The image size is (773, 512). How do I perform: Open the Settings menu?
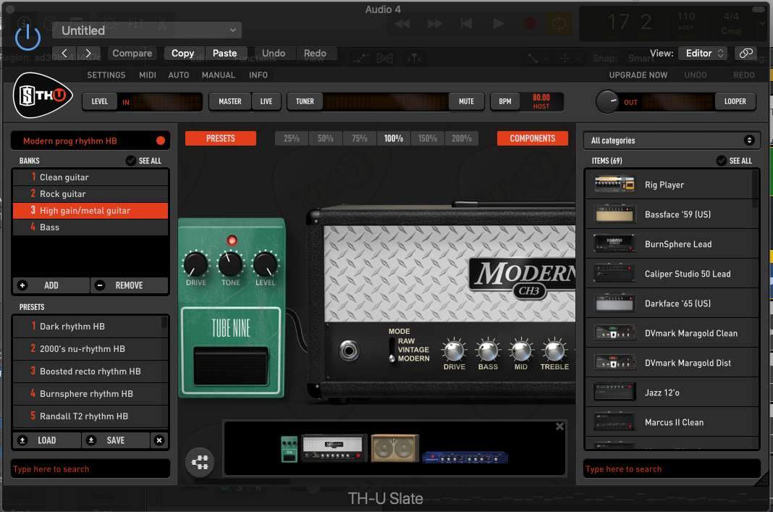tap(106, 75)
